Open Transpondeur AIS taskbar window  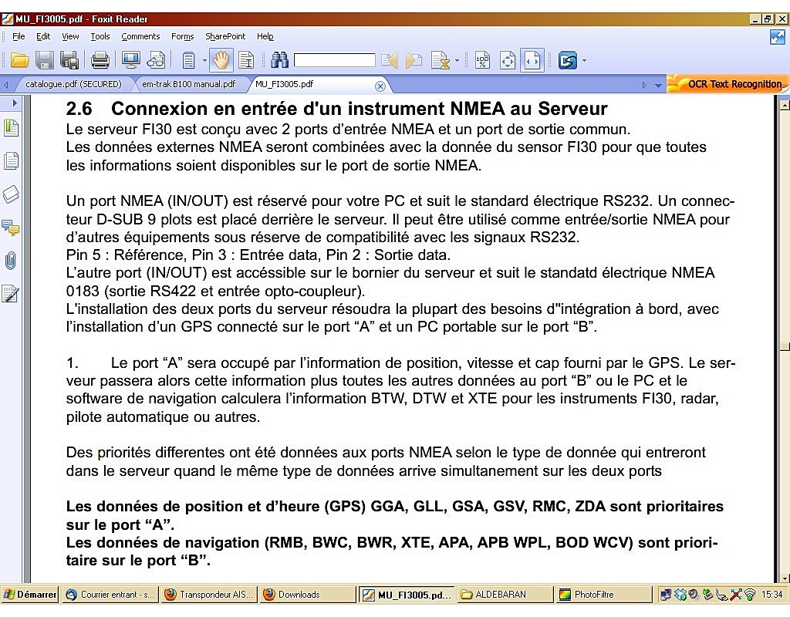[x=209, y=595]
